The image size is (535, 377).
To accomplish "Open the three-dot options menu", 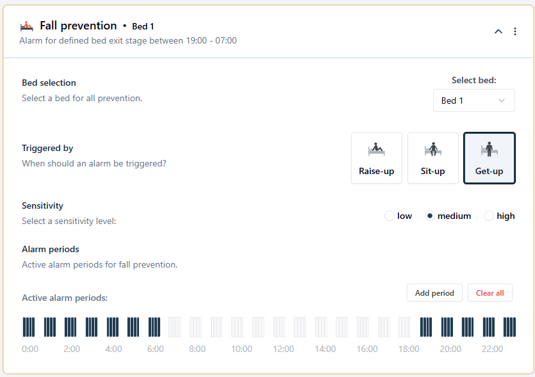I will (x=515, y=31).
